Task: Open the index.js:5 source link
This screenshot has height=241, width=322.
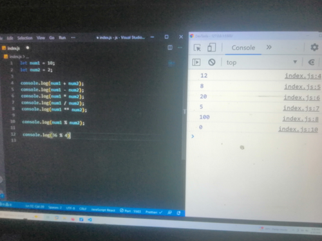Action: tap(302, 87)
